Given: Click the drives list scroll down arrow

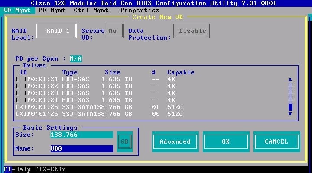Looking at the screenshot, I should coord(290,114).
